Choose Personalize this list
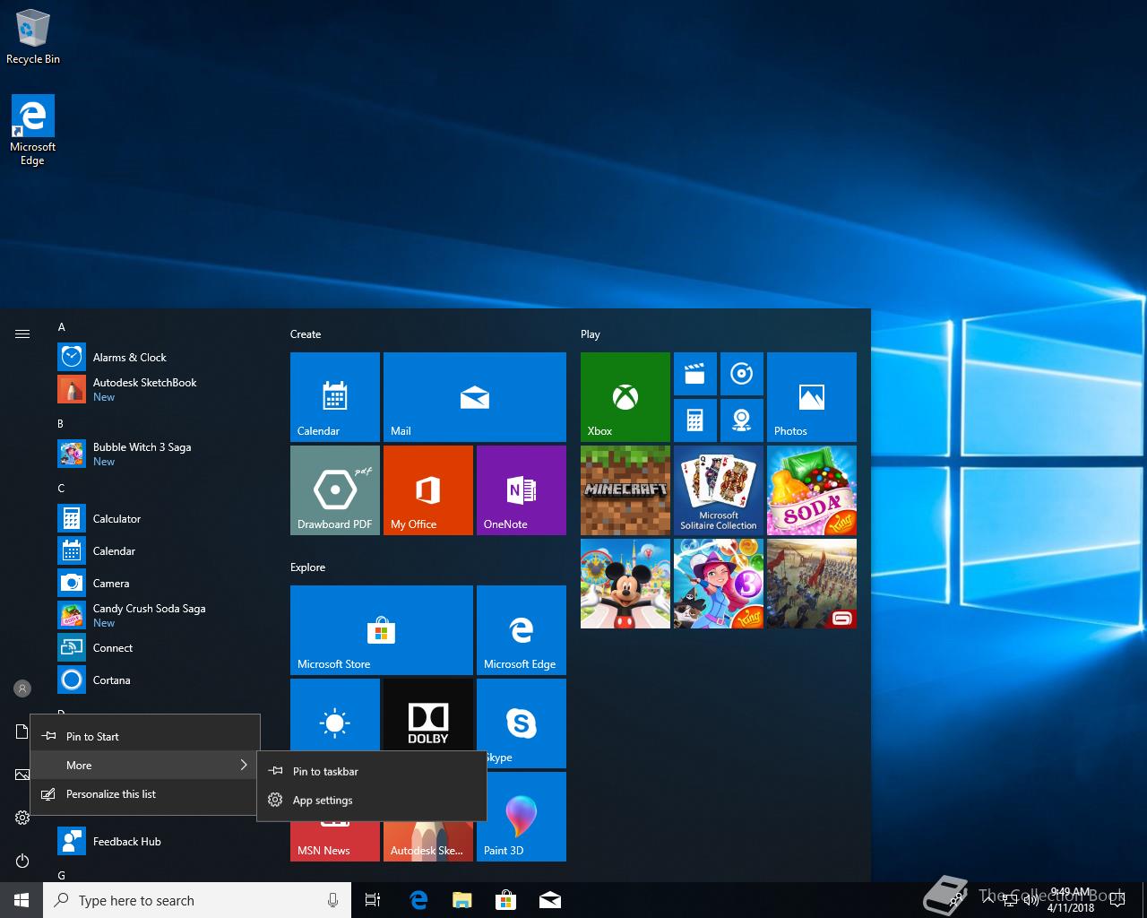This screenshot has width=1147, height=918. [x=145, y=793]
